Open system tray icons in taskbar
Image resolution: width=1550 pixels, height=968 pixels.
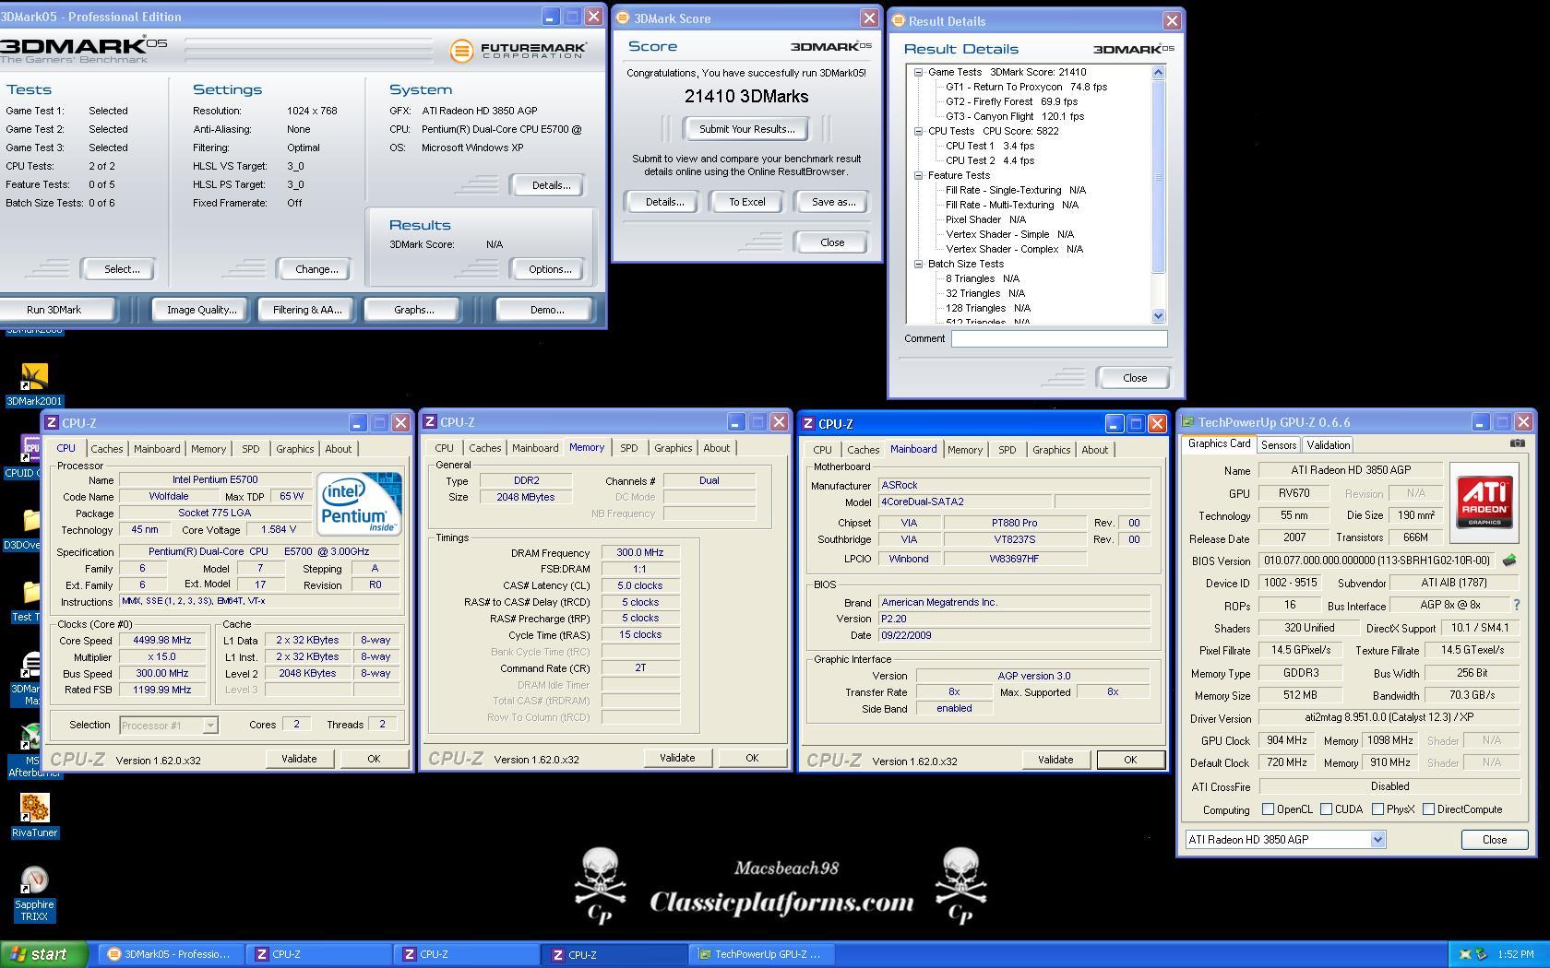click(x=1473, y=954)
